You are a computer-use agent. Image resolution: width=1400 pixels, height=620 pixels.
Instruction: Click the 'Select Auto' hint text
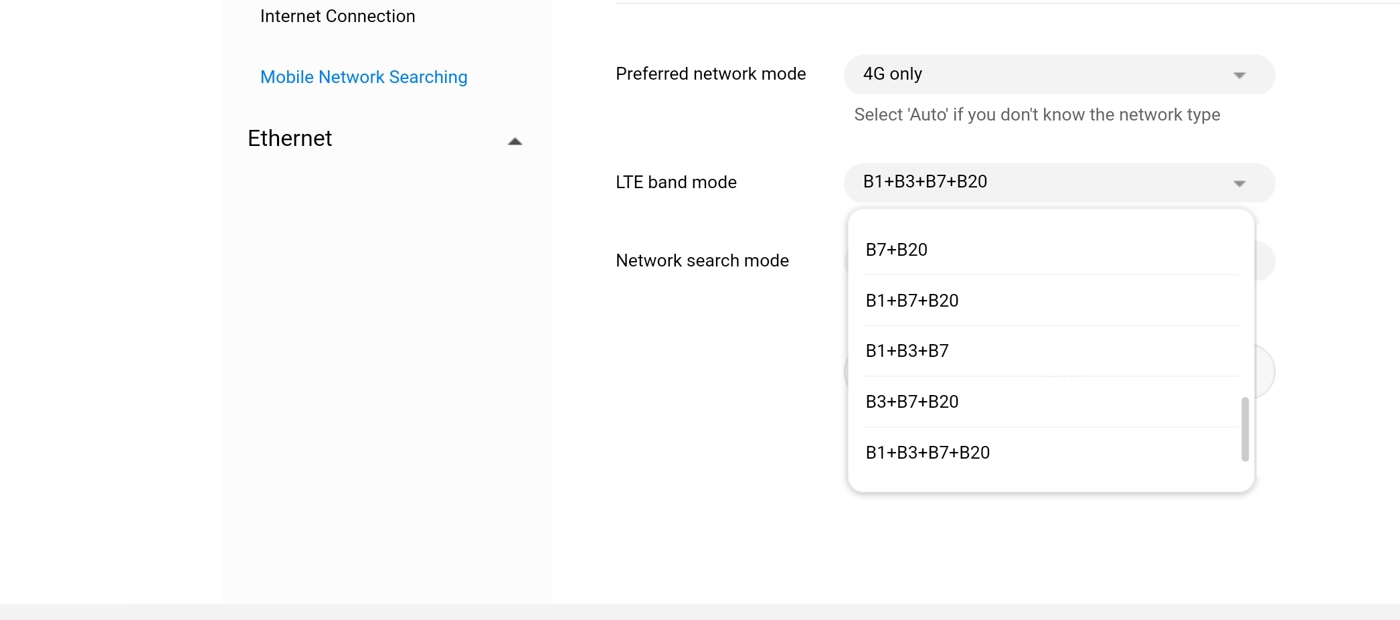(1037, 114)
